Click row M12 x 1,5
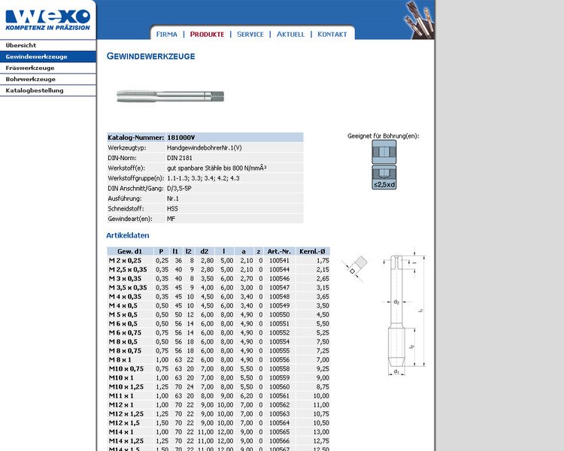 point(218,423)
